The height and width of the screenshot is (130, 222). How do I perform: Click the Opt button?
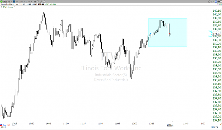(x=13, y=125)
